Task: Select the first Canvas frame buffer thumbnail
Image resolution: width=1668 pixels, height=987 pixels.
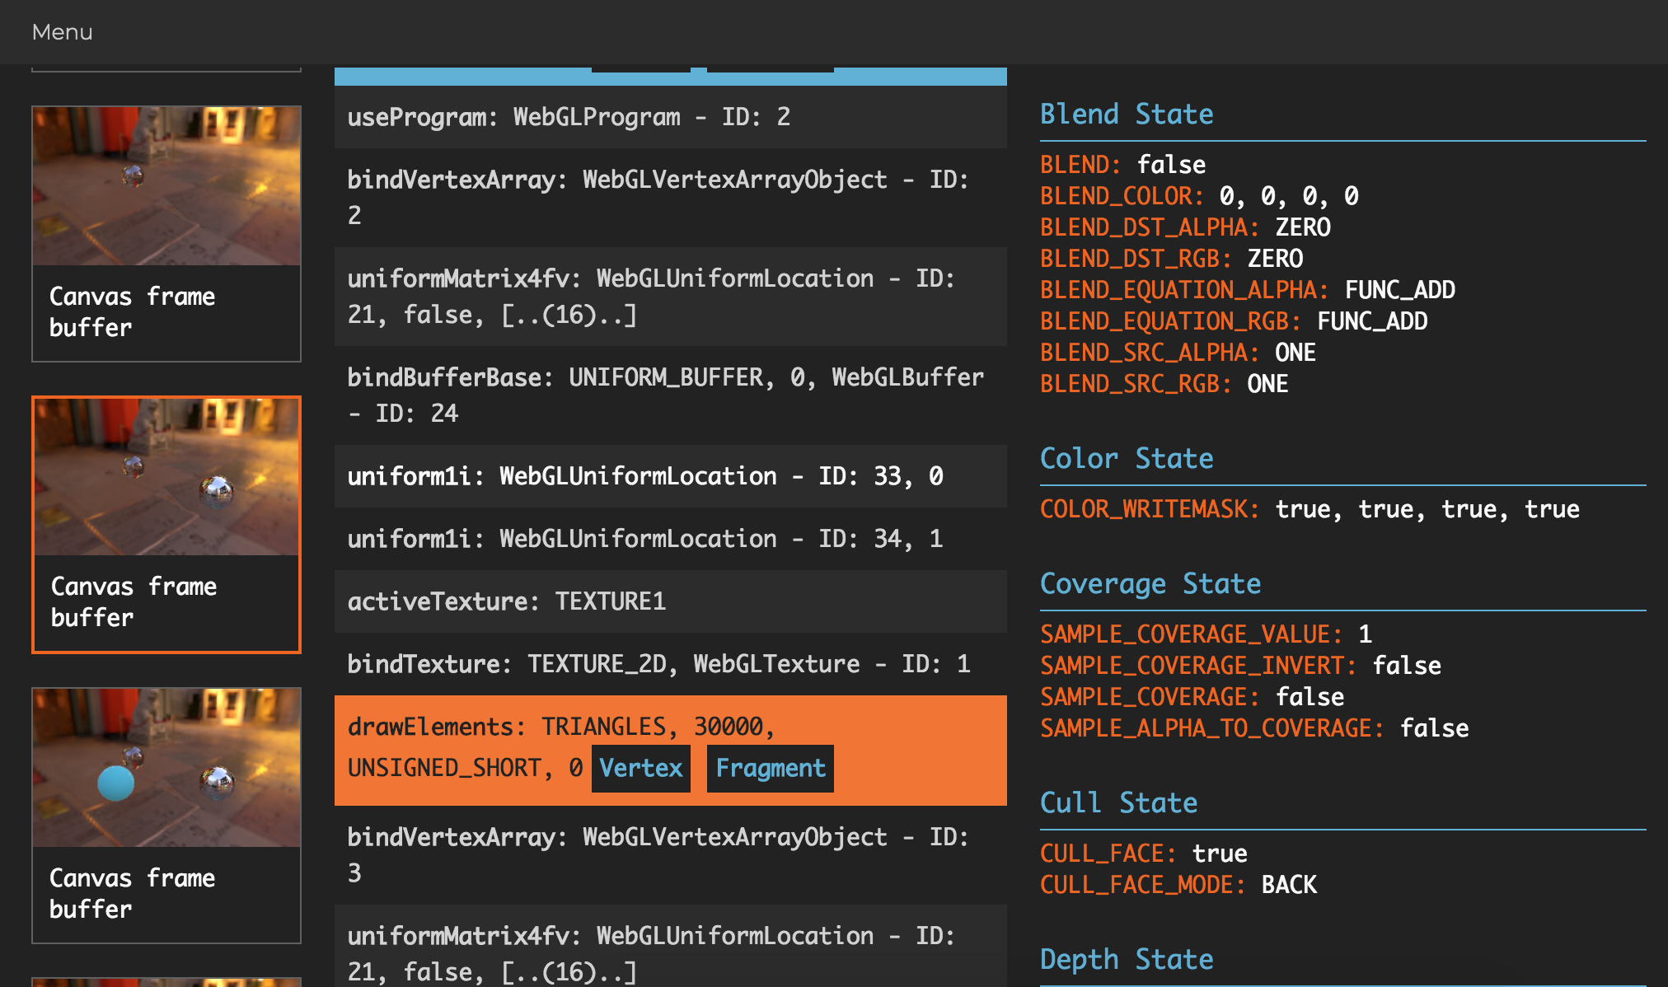Action: [166, 233]
